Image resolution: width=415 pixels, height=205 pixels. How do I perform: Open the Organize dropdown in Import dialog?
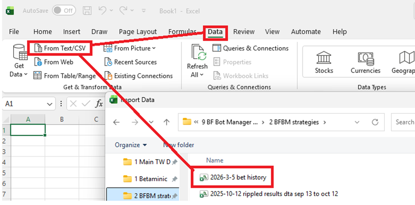[130, 145]
